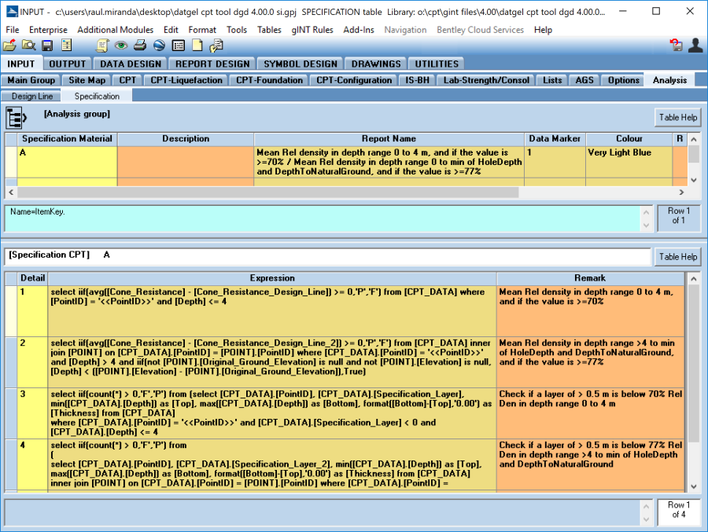Click the upper grid horizontal scrollbar
The width and height of the screenshot is (708, 532).
267,193
